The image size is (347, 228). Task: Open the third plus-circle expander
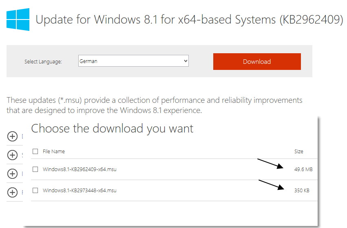pos(13,174)
